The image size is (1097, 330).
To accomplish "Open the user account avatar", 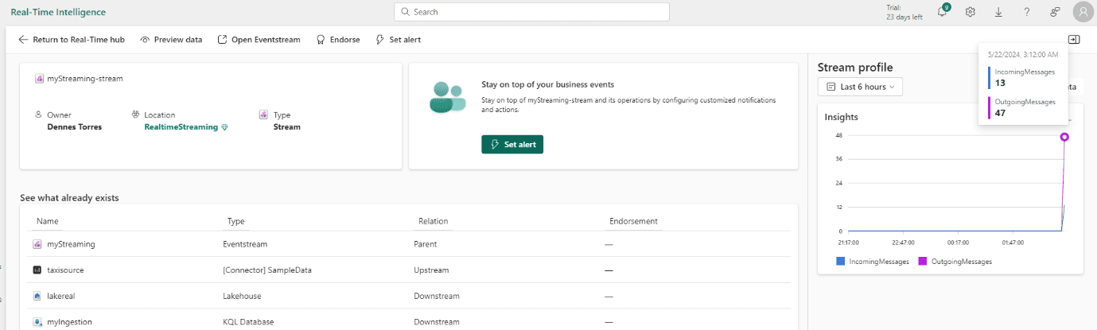I will point(1083,12).
